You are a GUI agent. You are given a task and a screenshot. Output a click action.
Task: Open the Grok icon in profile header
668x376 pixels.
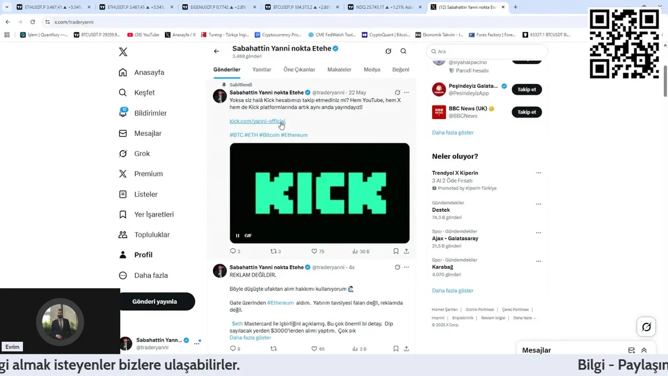click(x=388, y=51)
